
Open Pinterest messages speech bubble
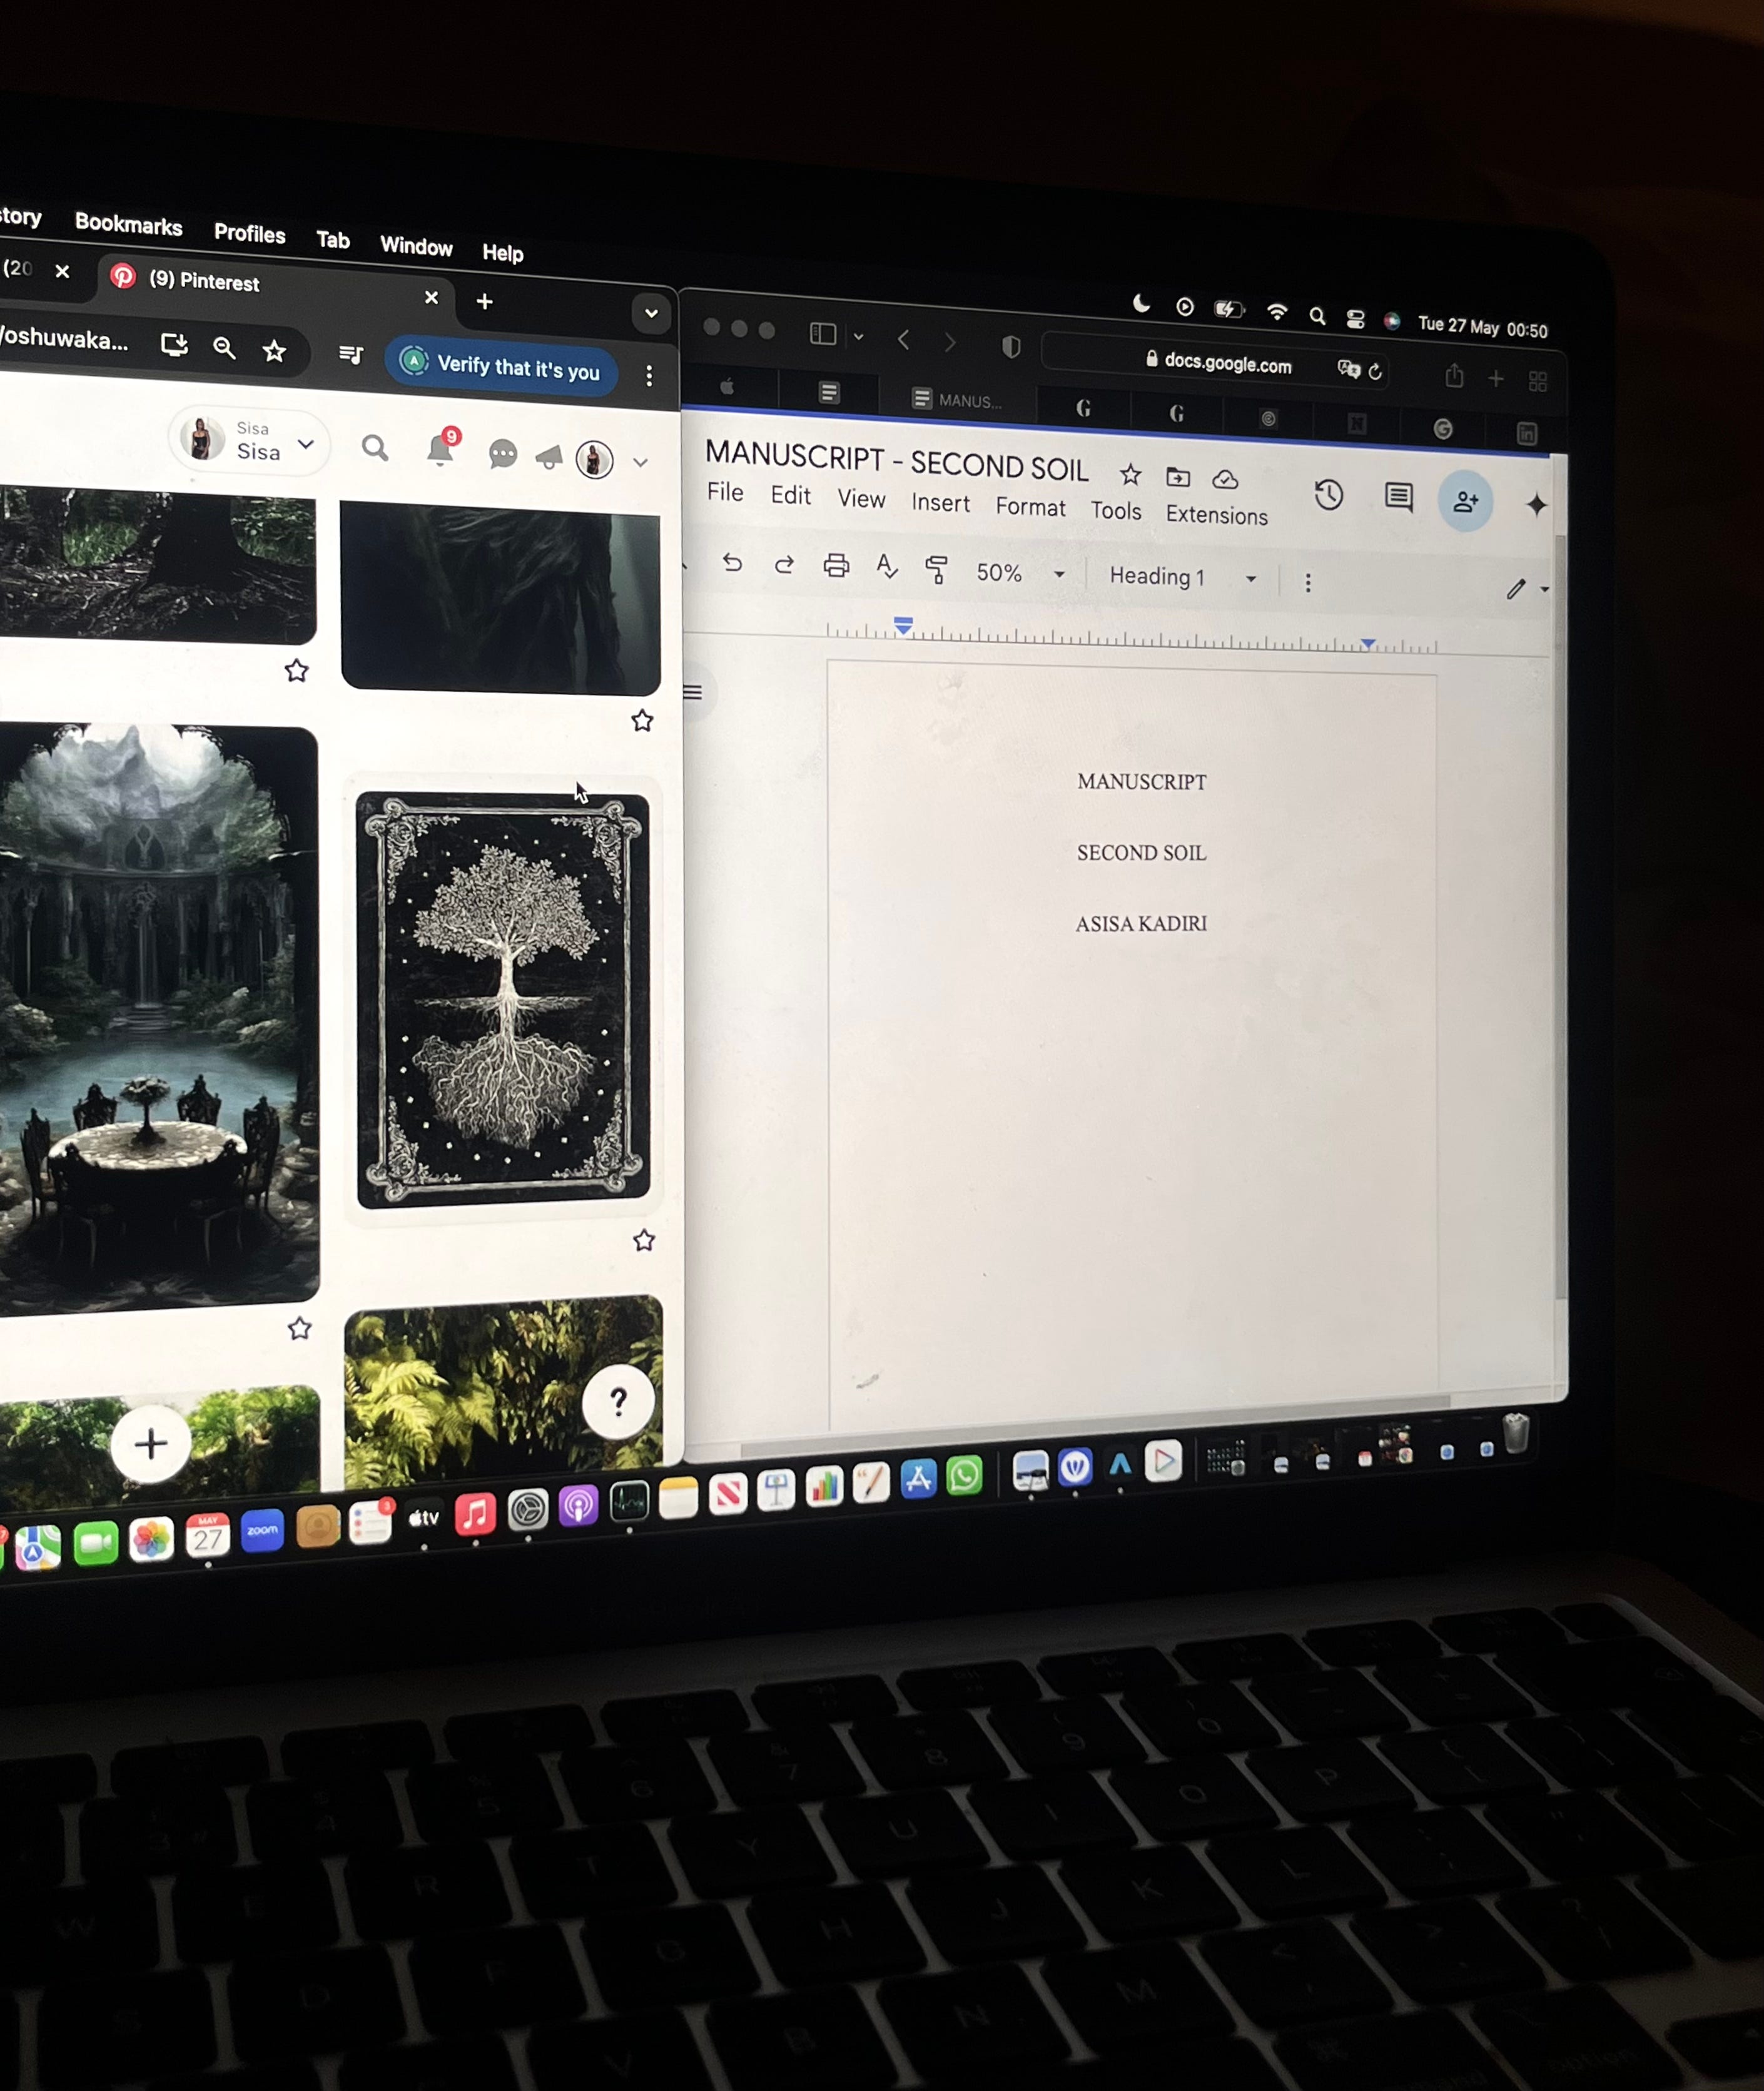[502, 455]
